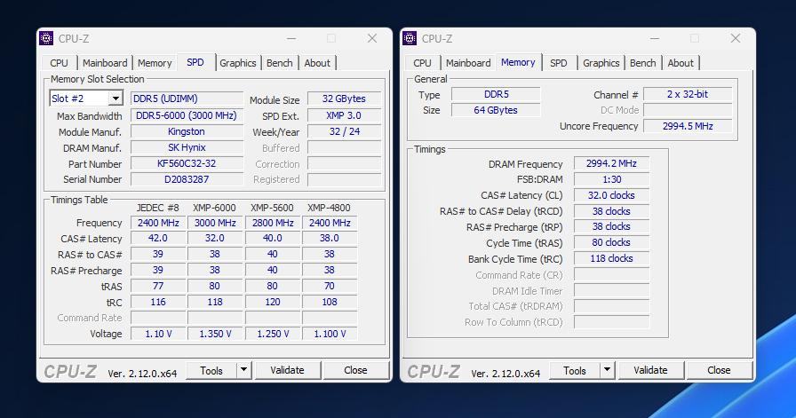
Task: Click the DDR5 (UDIMM) field
Action: (187, 99)
